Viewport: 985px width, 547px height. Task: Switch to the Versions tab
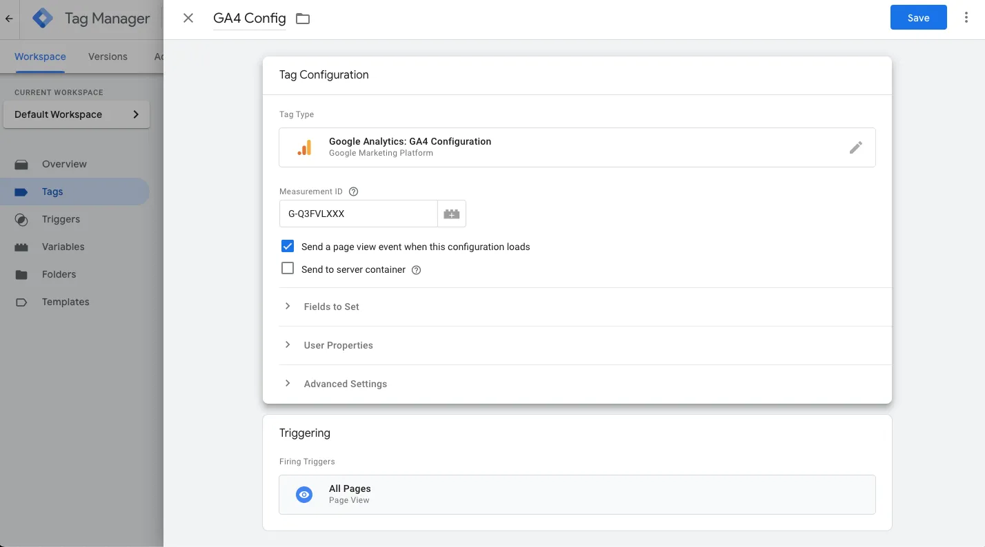click(108, 56)
